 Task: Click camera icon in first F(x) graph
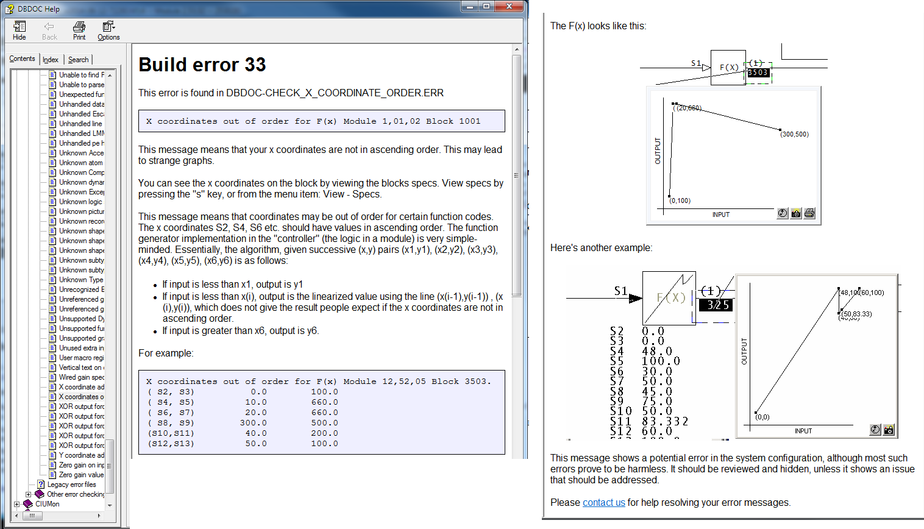click(796, 213)
